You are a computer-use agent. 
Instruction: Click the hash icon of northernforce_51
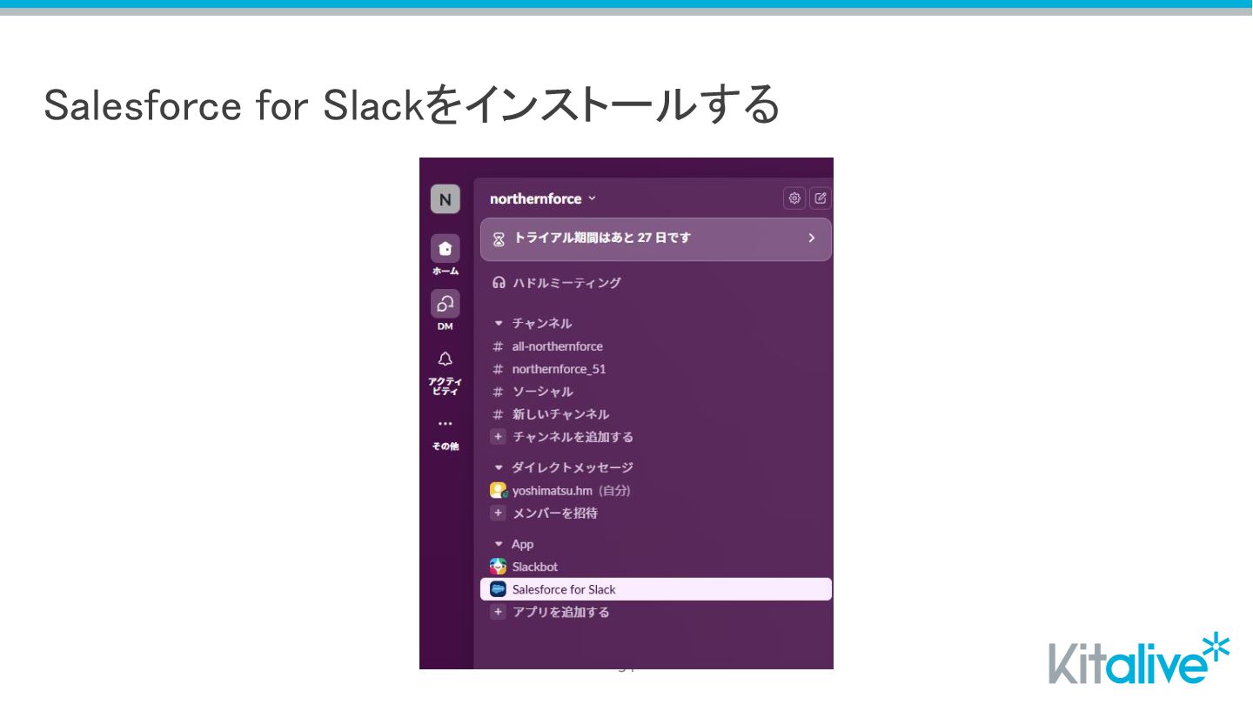point(498,369)
